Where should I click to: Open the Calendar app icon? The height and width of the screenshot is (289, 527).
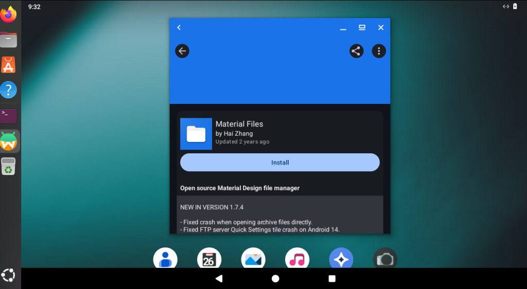tap(209, 259)
